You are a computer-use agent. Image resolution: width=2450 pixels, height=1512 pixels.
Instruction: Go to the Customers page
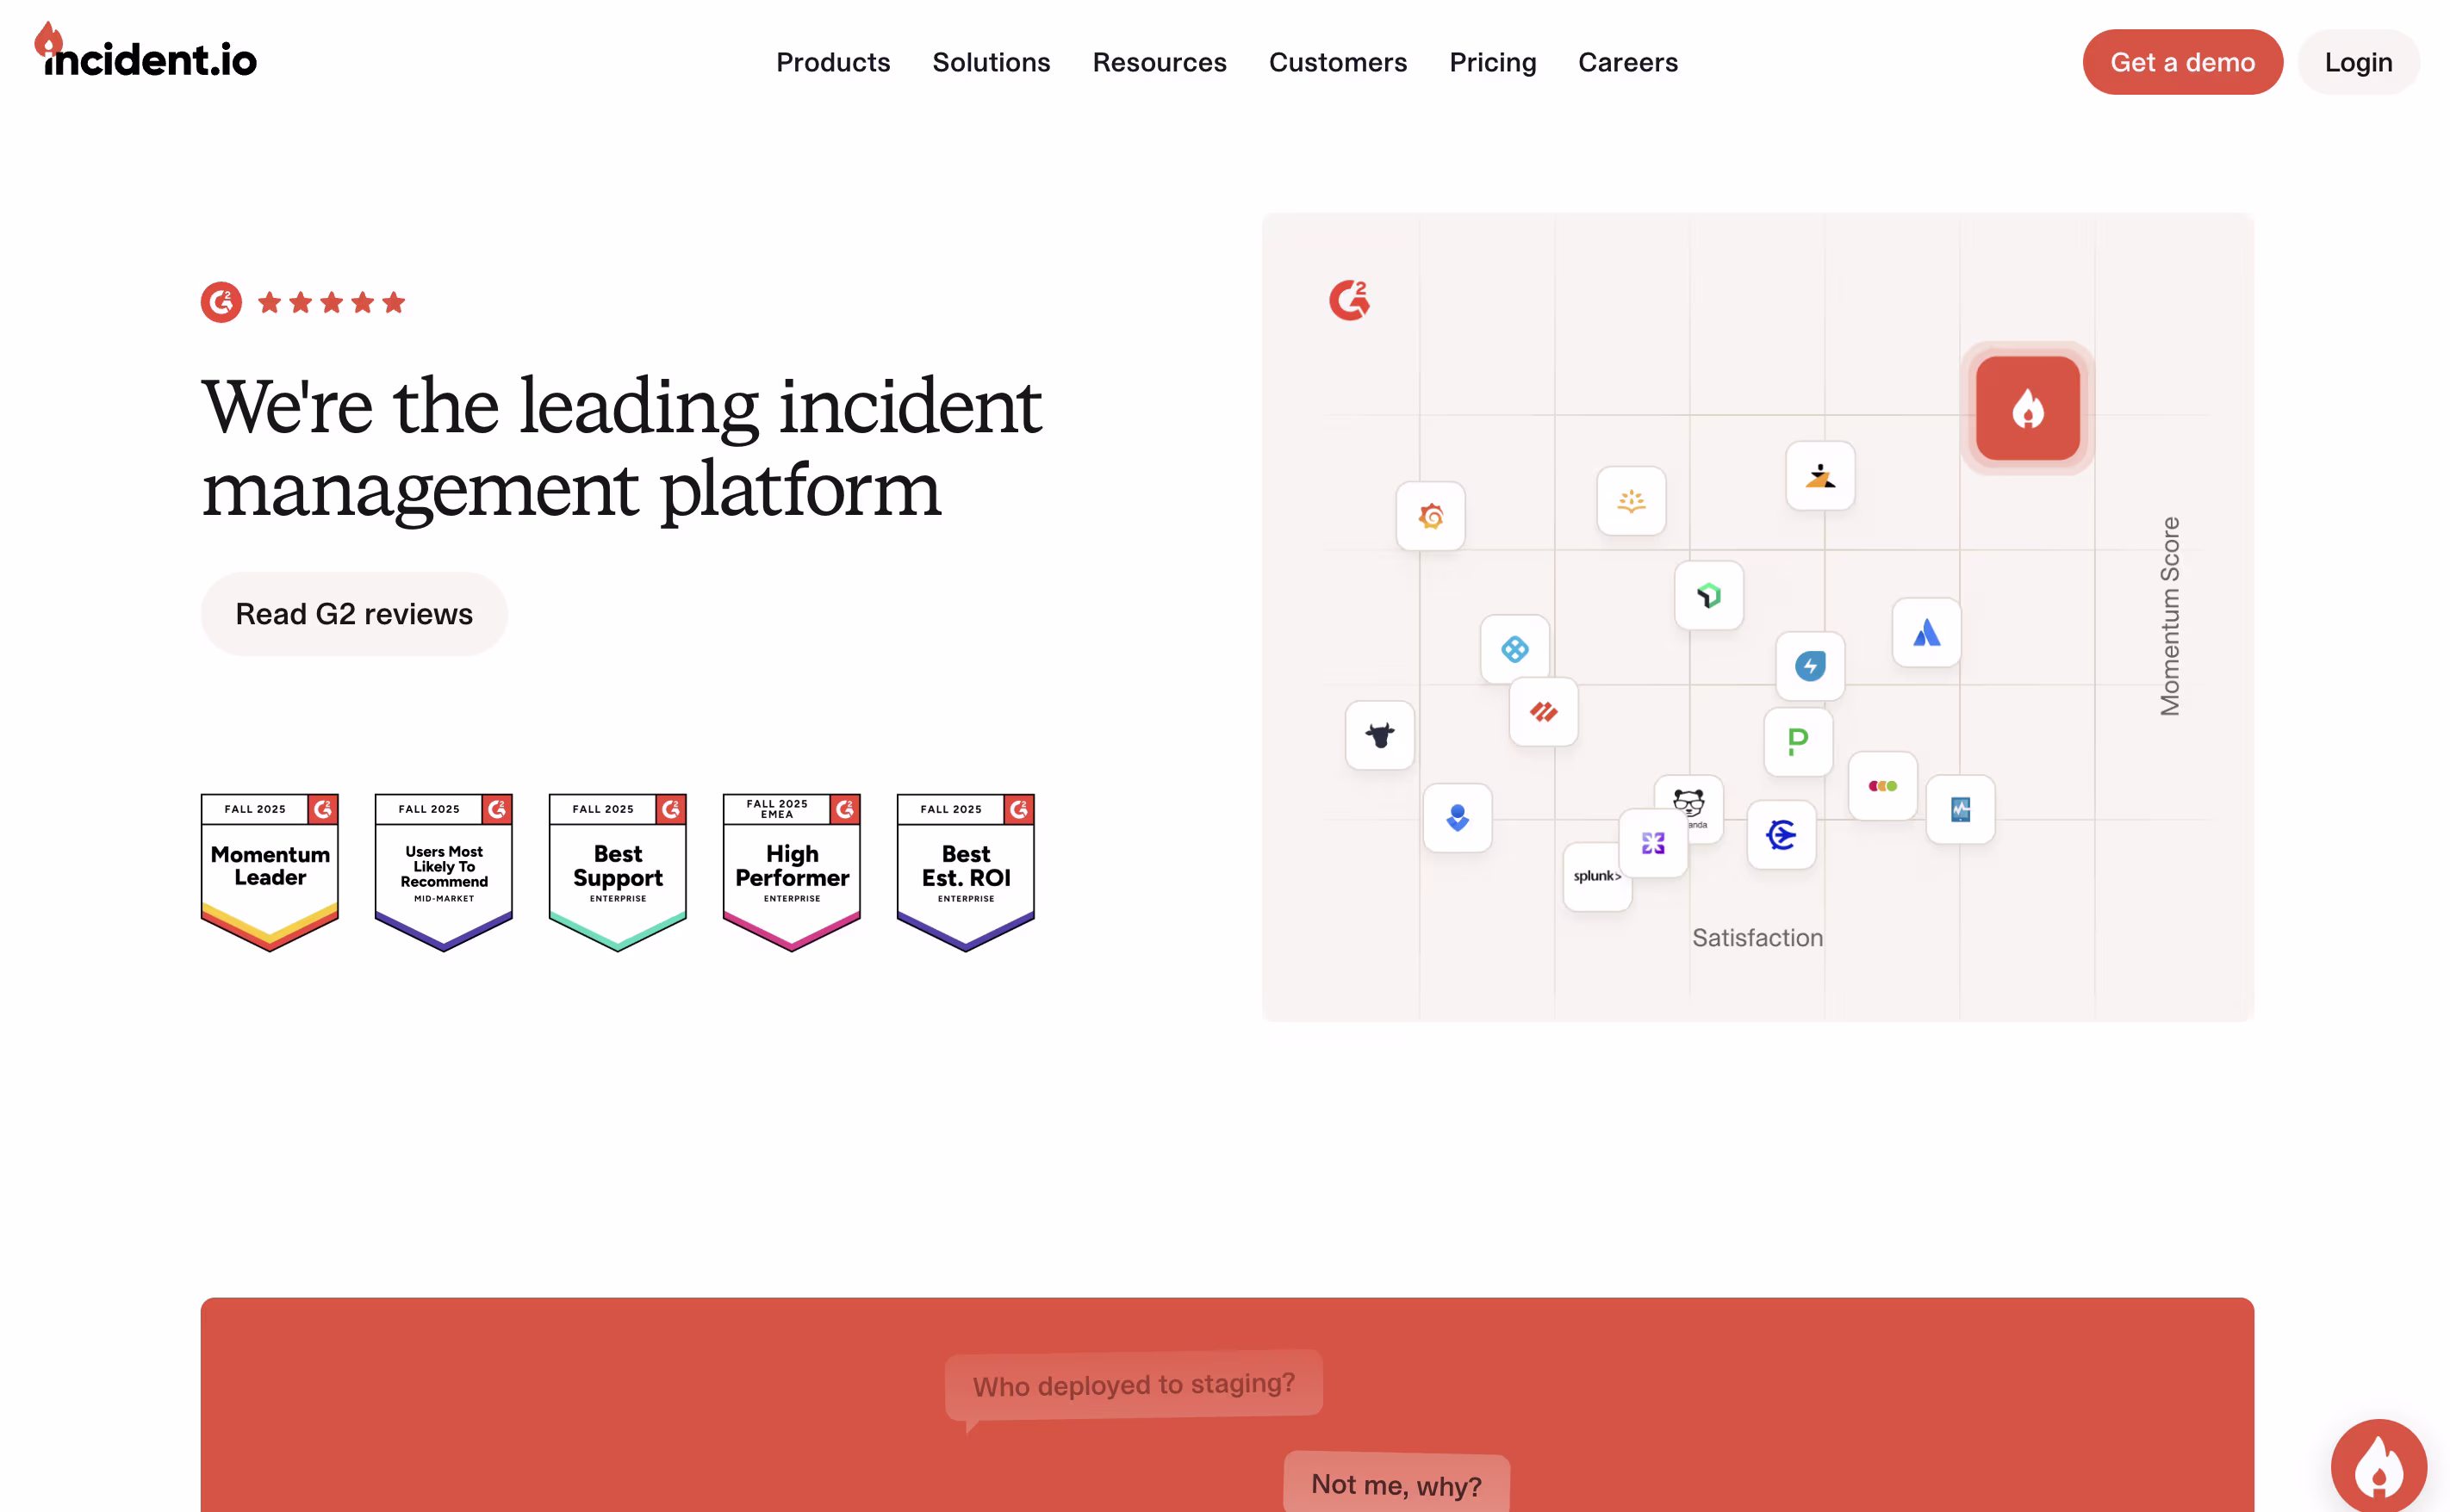pyautogui.click(x=1338, y=62)
